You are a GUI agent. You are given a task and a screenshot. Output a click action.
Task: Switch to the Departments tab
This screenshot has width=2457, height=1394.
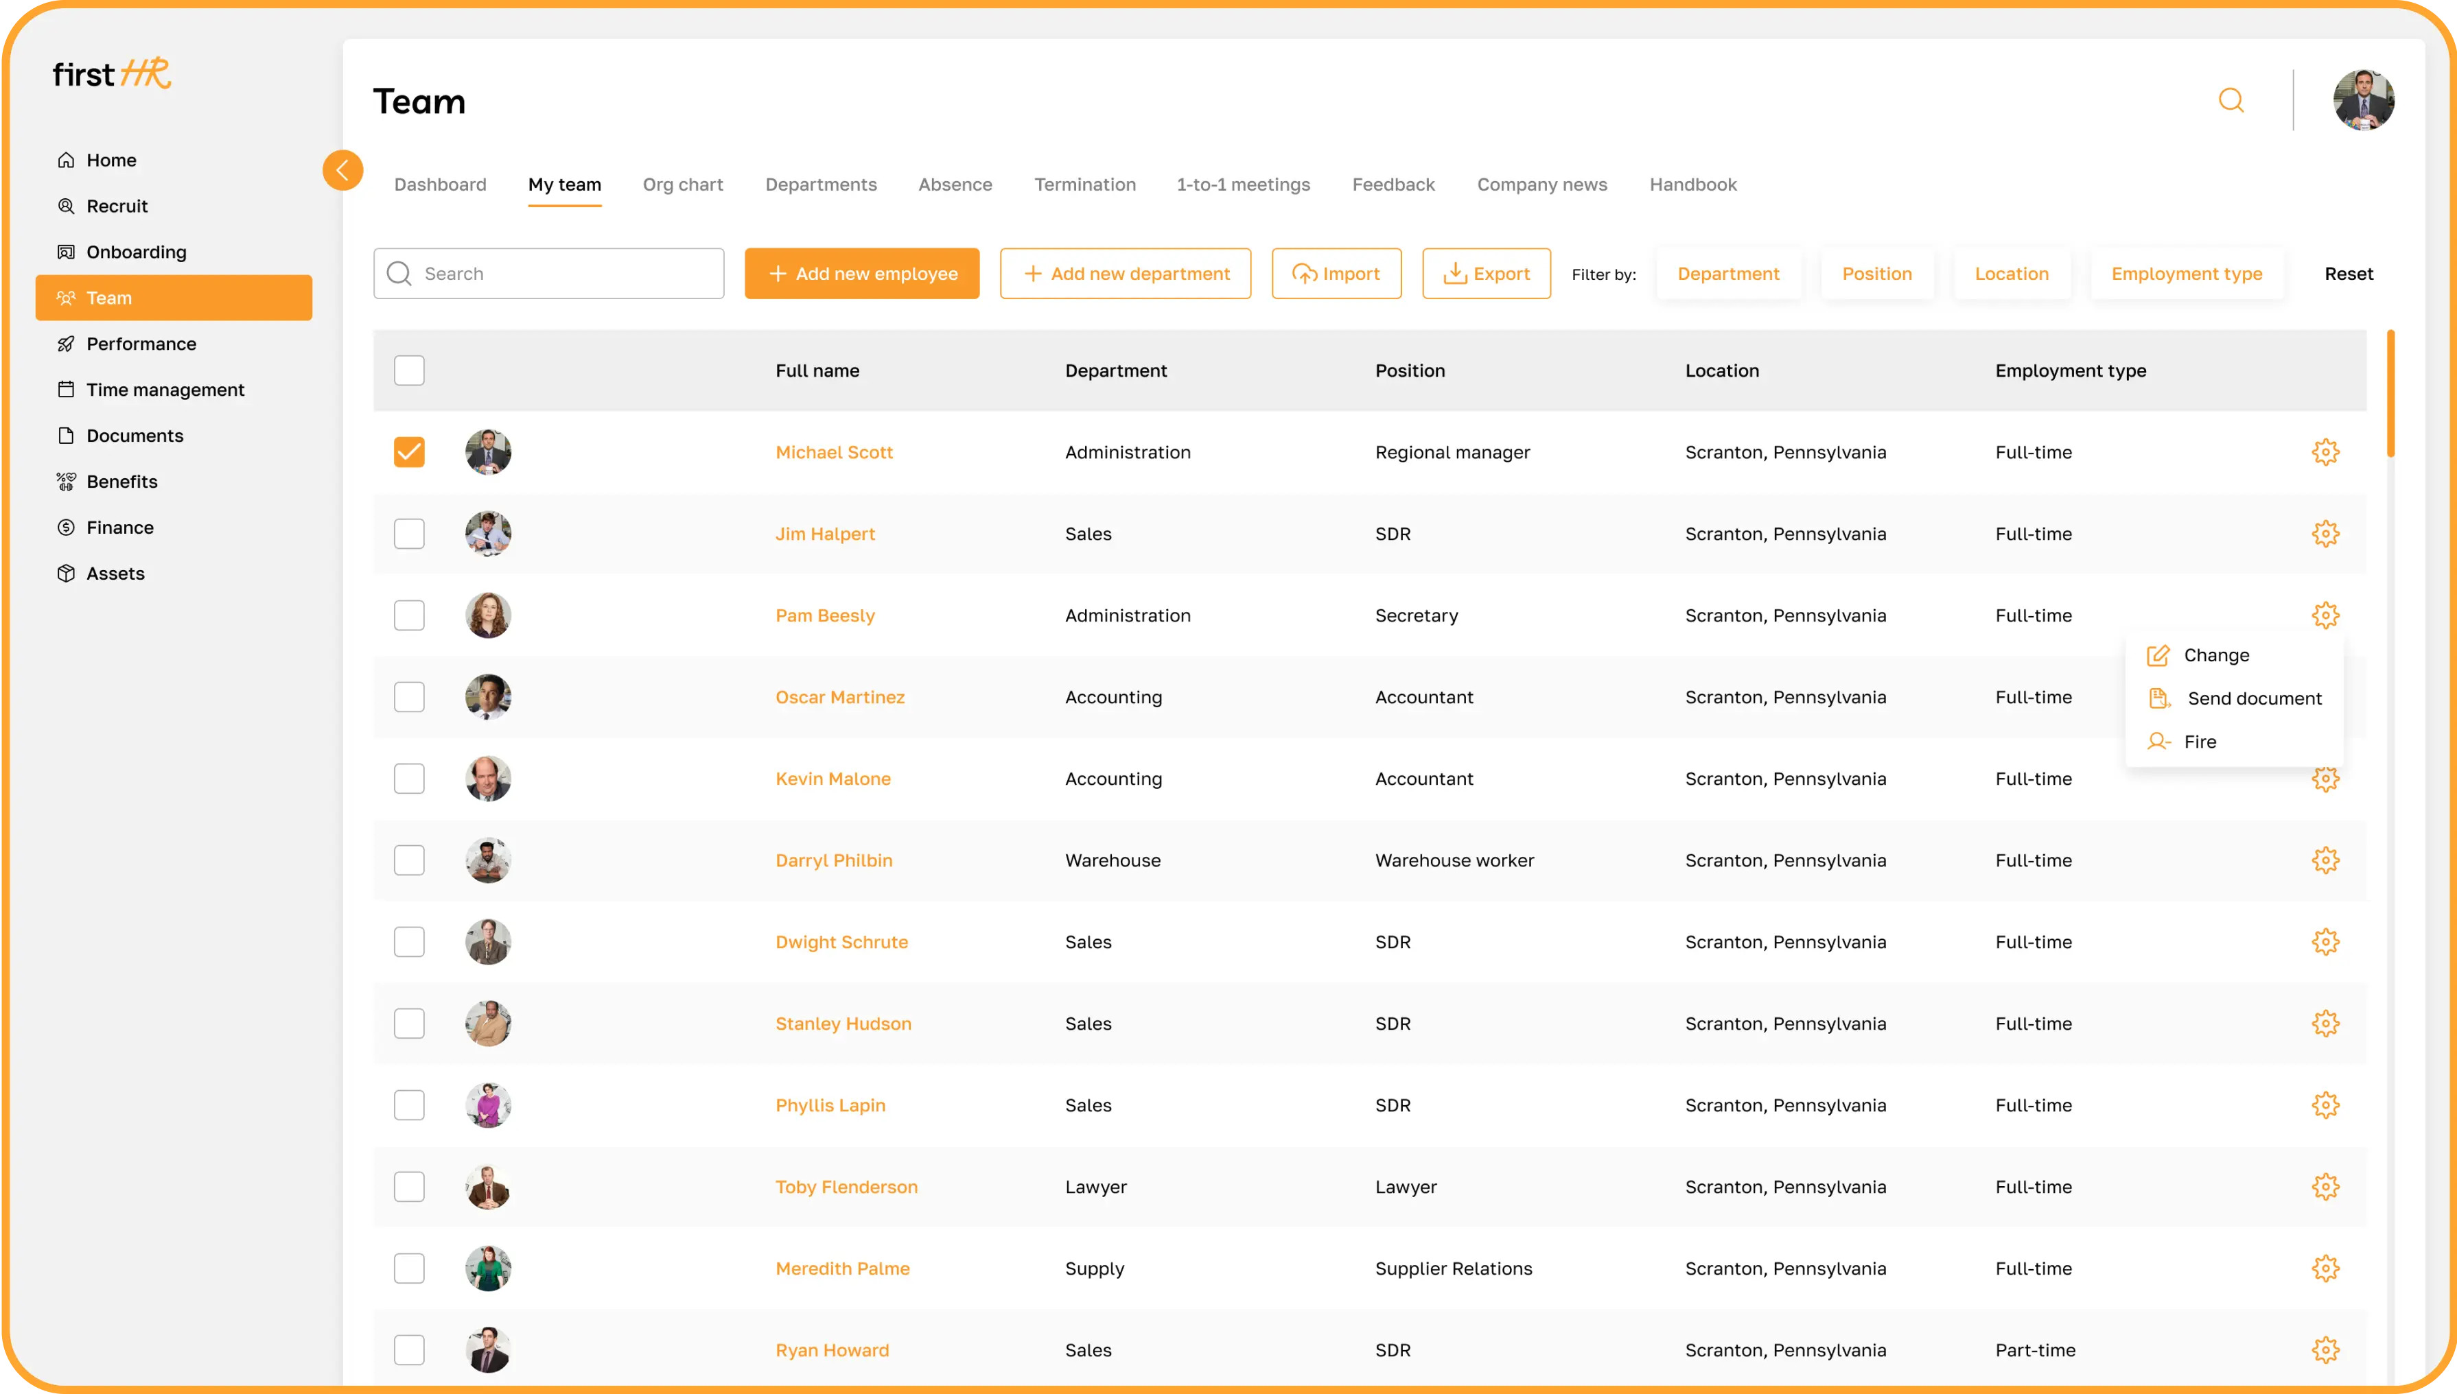click(x=821, y=184)
